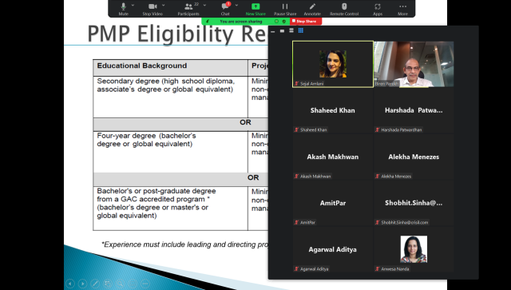Switch video panel to stacked thumbnails view
Viewport: 511px width, 290px height.
[x=291, y=30]
